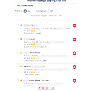Click the Restaurantes recife search field

coord(47,6)
